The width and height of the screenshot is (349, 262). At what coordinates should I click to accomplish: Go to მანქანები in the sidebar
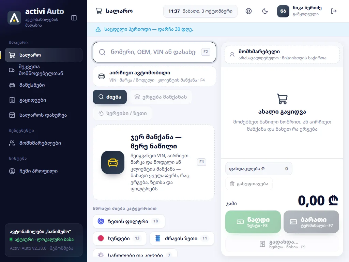(44, 85)
